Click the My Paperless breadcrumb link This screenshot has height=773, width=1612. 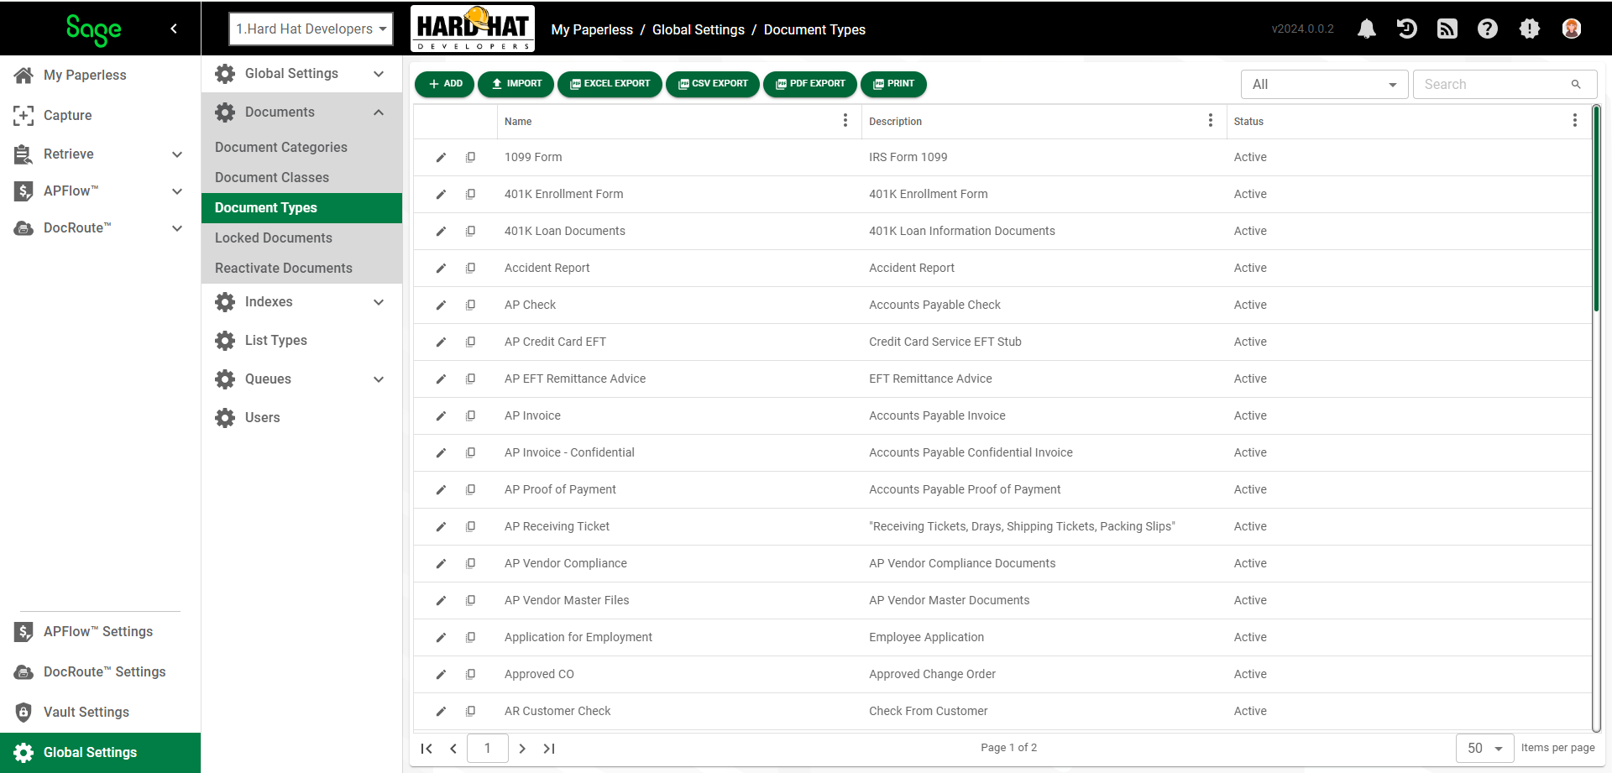(x=592, y=29)
